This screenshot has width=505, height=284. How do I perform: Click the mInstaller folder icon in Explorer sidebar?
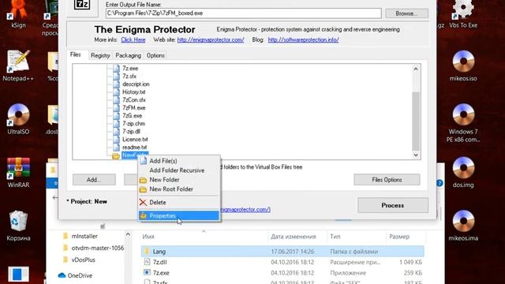click(65, 236)
